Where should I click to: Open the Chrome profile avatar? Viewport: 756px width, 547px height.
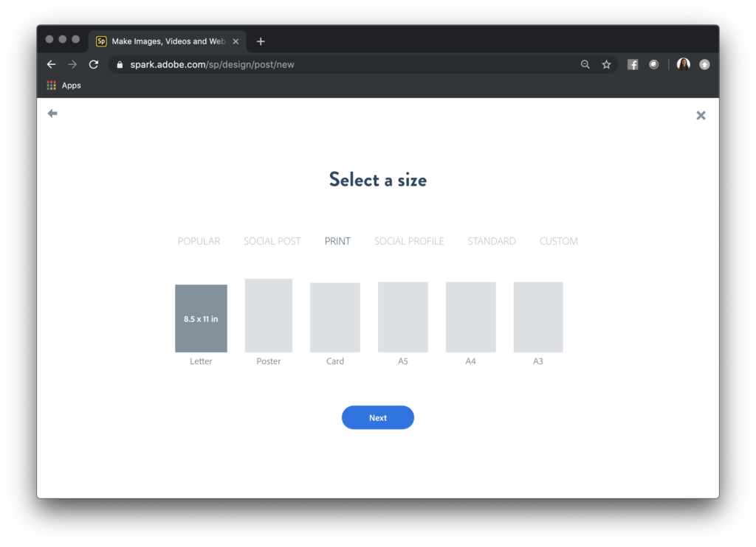tap(683, 65)
